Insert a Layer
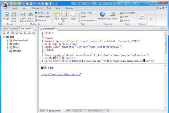Image resolution: width=169 pixels, height=113 pixels. (73, 16)
